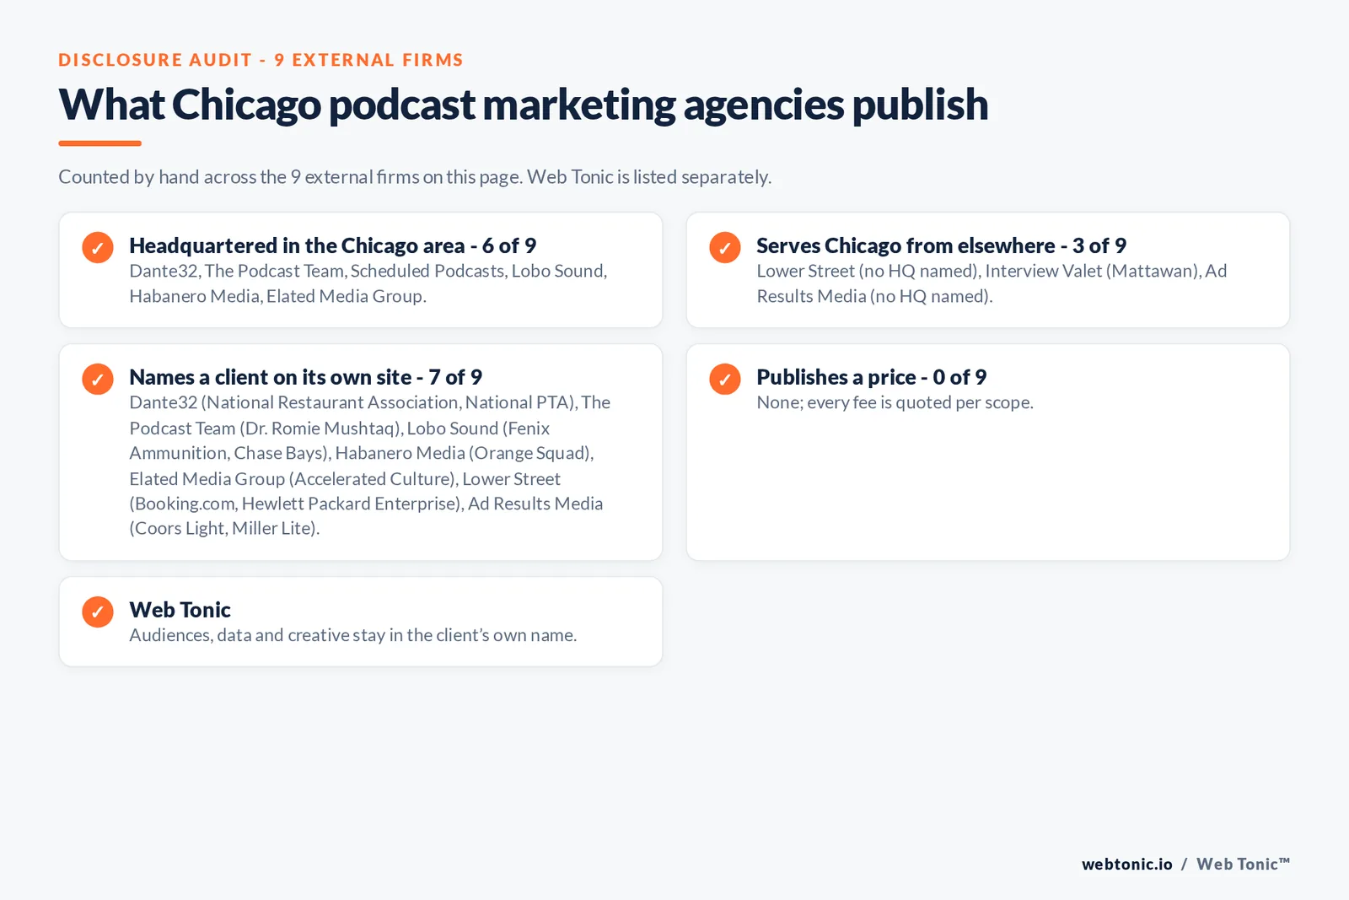The height and width of the screenshot is (900, 1349).
Task: Select the heading 'Names a client on its own site - 7 of 9'
Action: click(305, 377)
